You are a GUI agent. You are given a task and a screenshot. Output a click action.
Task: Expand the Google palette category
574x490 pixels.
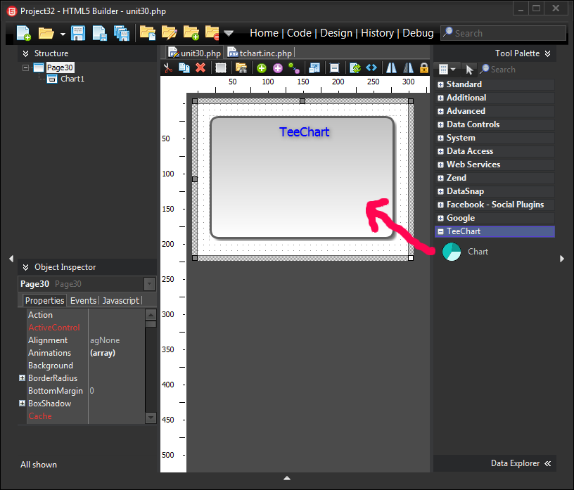[x=441, y=218]
